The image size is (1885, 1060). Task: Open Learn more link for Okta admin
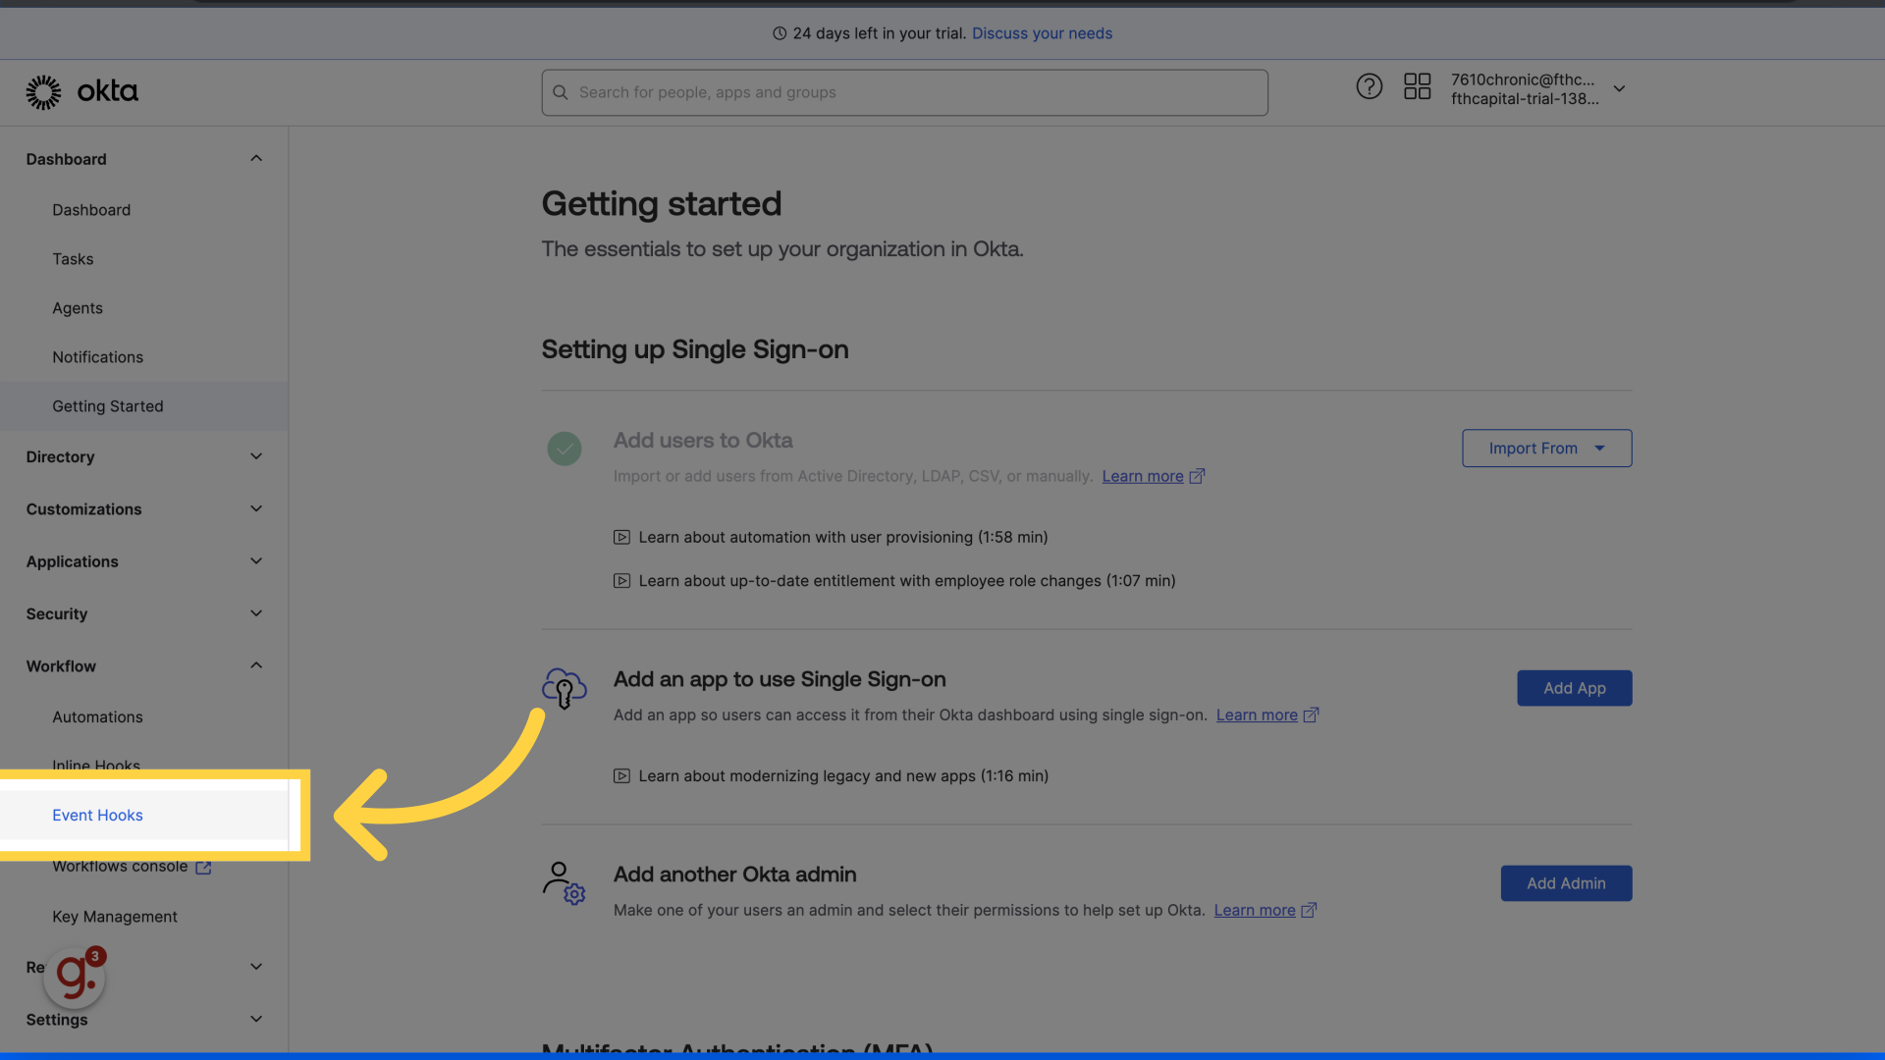click(1254, 911)
